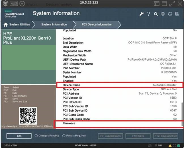Click the Negotiated Link Width label
The image size is (186, 149).
coord(77,51)
